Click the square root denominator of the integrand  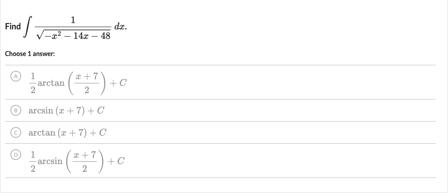[74, 35]
